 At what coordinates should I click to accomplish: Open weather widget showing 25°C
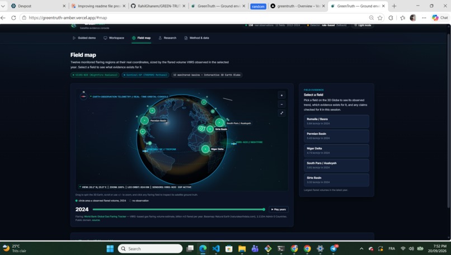(15, 249)
